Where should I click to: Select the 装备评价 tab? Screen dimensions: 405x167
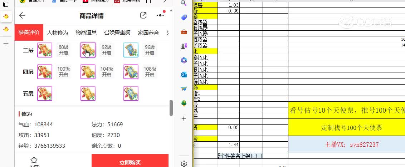[29, 32]
